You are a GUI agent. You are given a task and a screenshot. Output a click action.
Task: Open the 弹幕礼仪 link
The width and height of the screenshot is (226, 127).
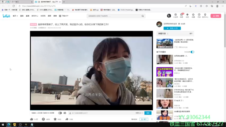click(139, 113)
